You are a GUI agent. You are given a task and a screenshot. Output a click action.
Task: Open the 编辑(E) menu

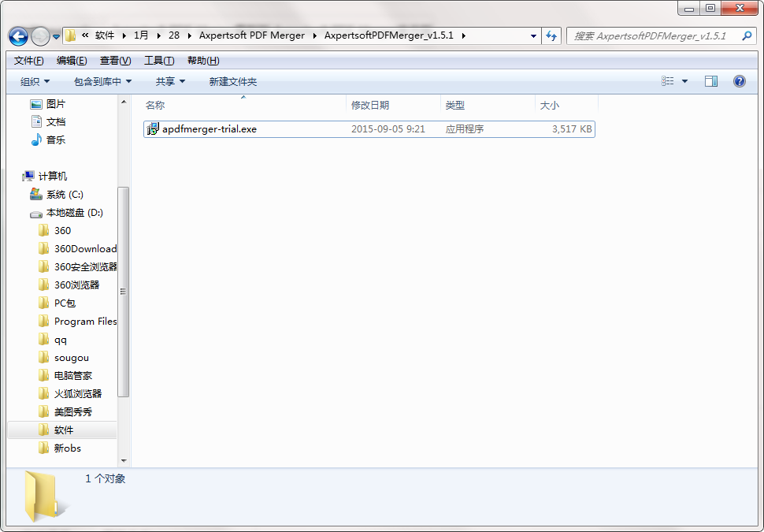72,61
